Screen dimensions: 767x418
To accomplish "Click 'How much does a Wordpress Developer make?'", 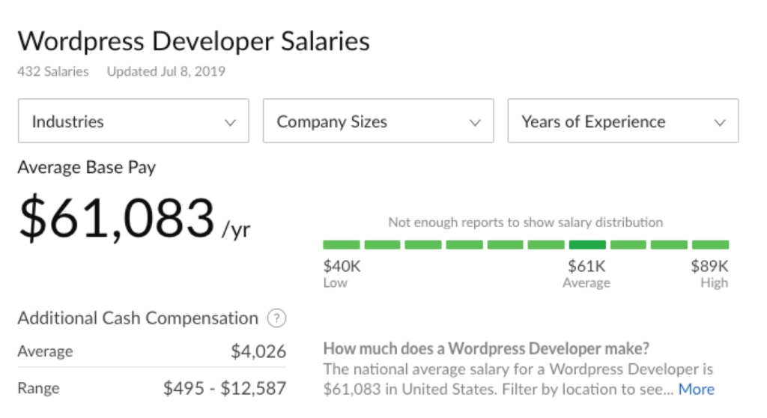I will (486, 348).
